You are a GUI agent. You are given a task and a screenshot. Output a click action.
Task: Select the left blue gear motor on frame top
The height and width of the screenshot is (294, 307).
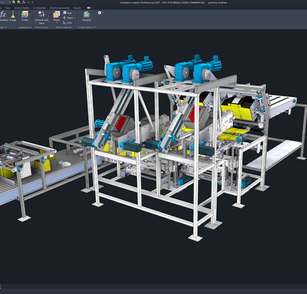tap(114, 71)
